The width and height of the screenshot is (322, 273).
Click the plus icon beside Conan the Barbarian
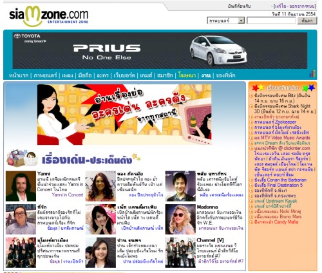251,180
